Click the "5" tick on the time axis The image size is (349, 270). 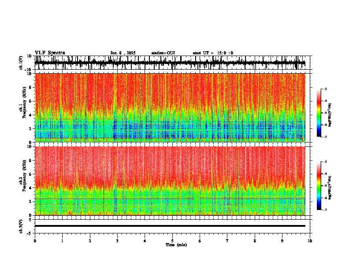172,241
